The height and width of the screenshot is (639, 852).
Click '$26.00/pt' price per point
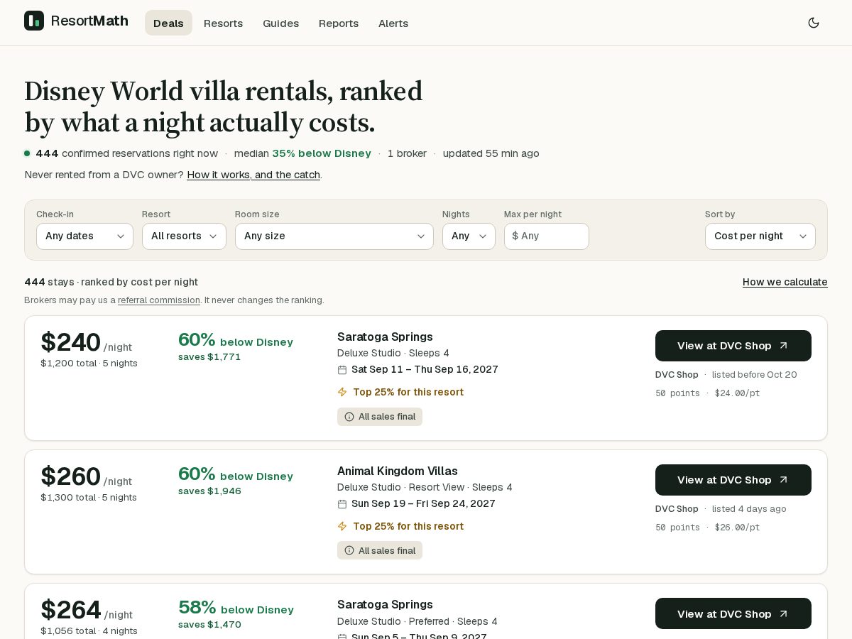(x=737, y=528)
